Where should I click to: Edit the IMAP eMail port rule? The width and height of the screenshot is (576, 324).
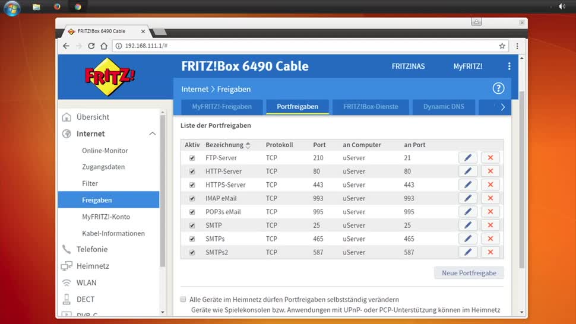[468, 198]
